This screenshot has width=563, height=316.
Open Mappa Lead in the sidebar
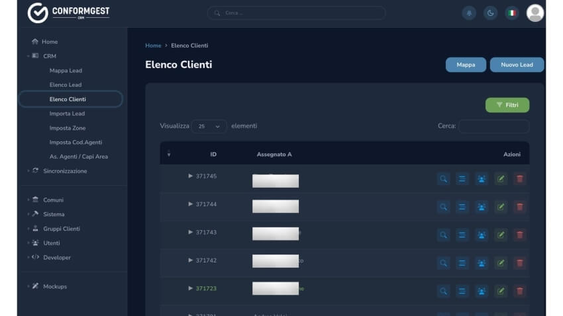(66, 71)
